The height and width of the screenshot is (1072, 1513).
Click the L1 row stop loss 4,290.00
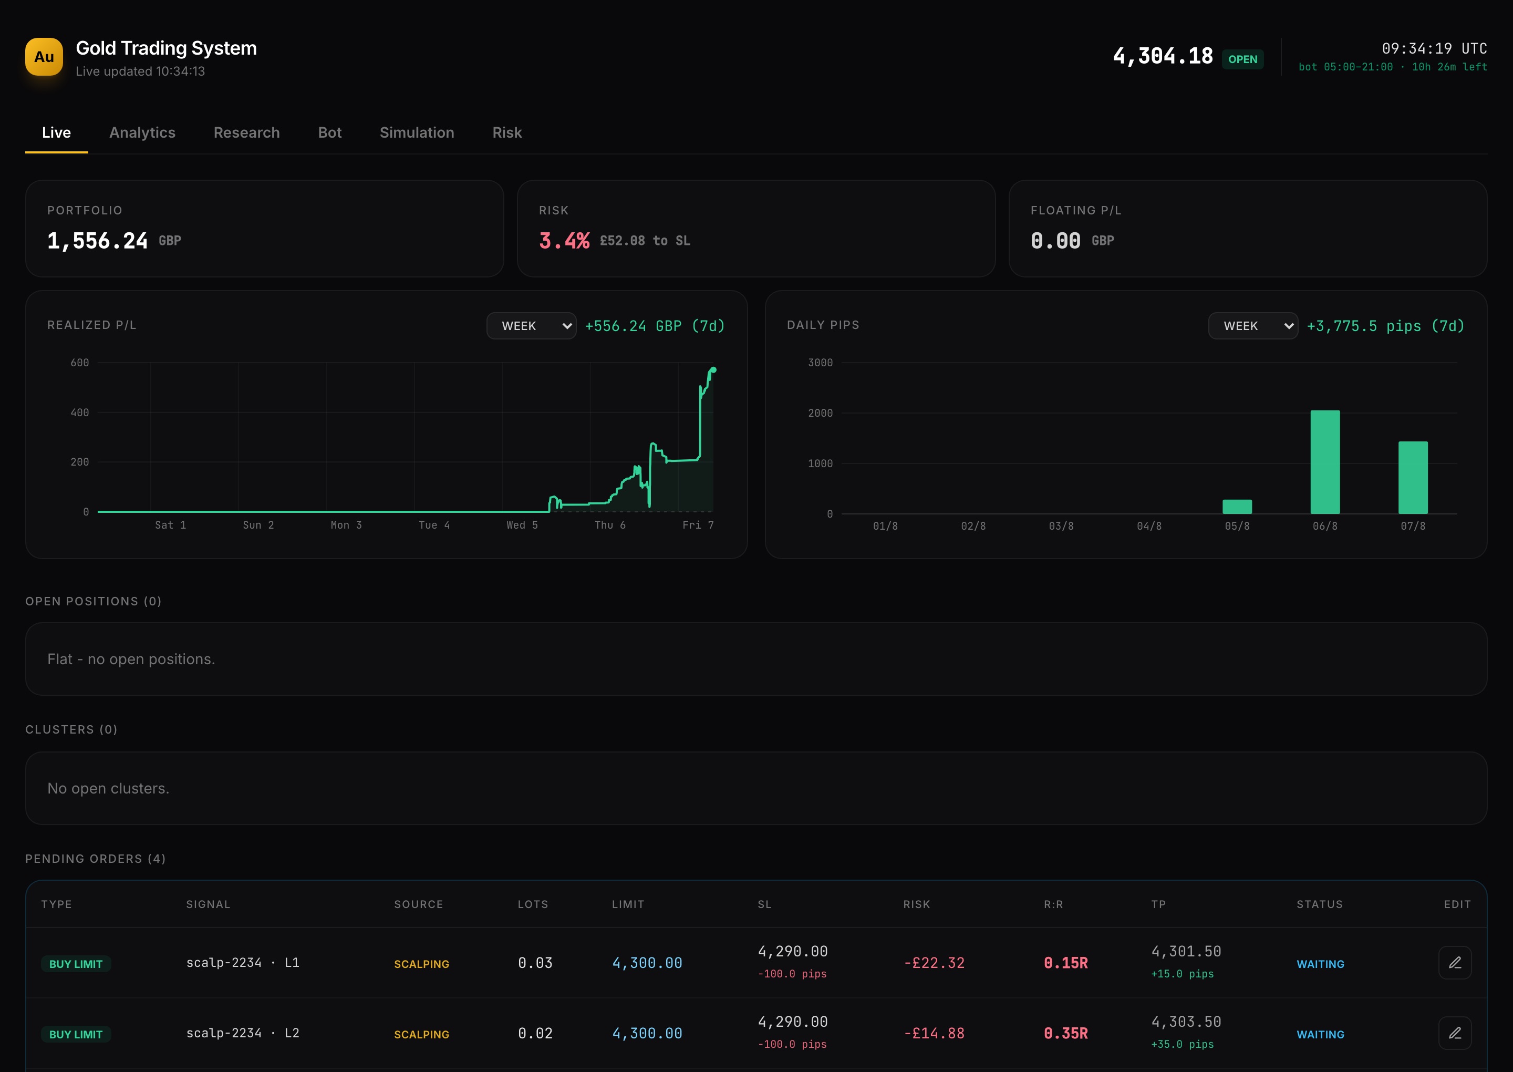point(792,952)
